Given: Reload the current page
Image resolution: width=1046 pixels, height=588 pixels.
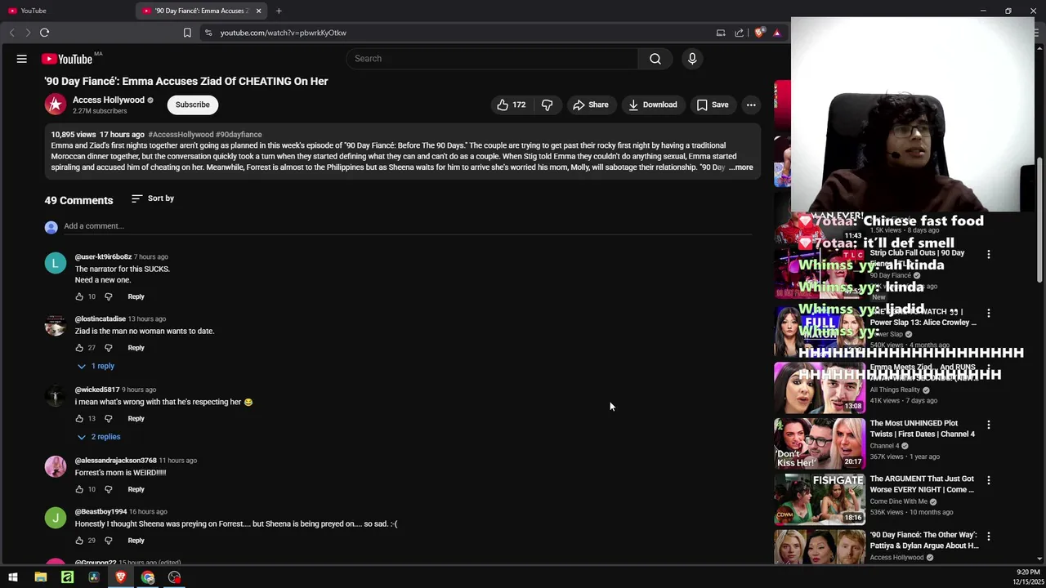Looking at the screenshot, I should click(x=44, y=33).
